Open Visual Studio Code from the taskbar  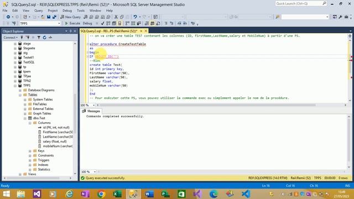(246, 194)
